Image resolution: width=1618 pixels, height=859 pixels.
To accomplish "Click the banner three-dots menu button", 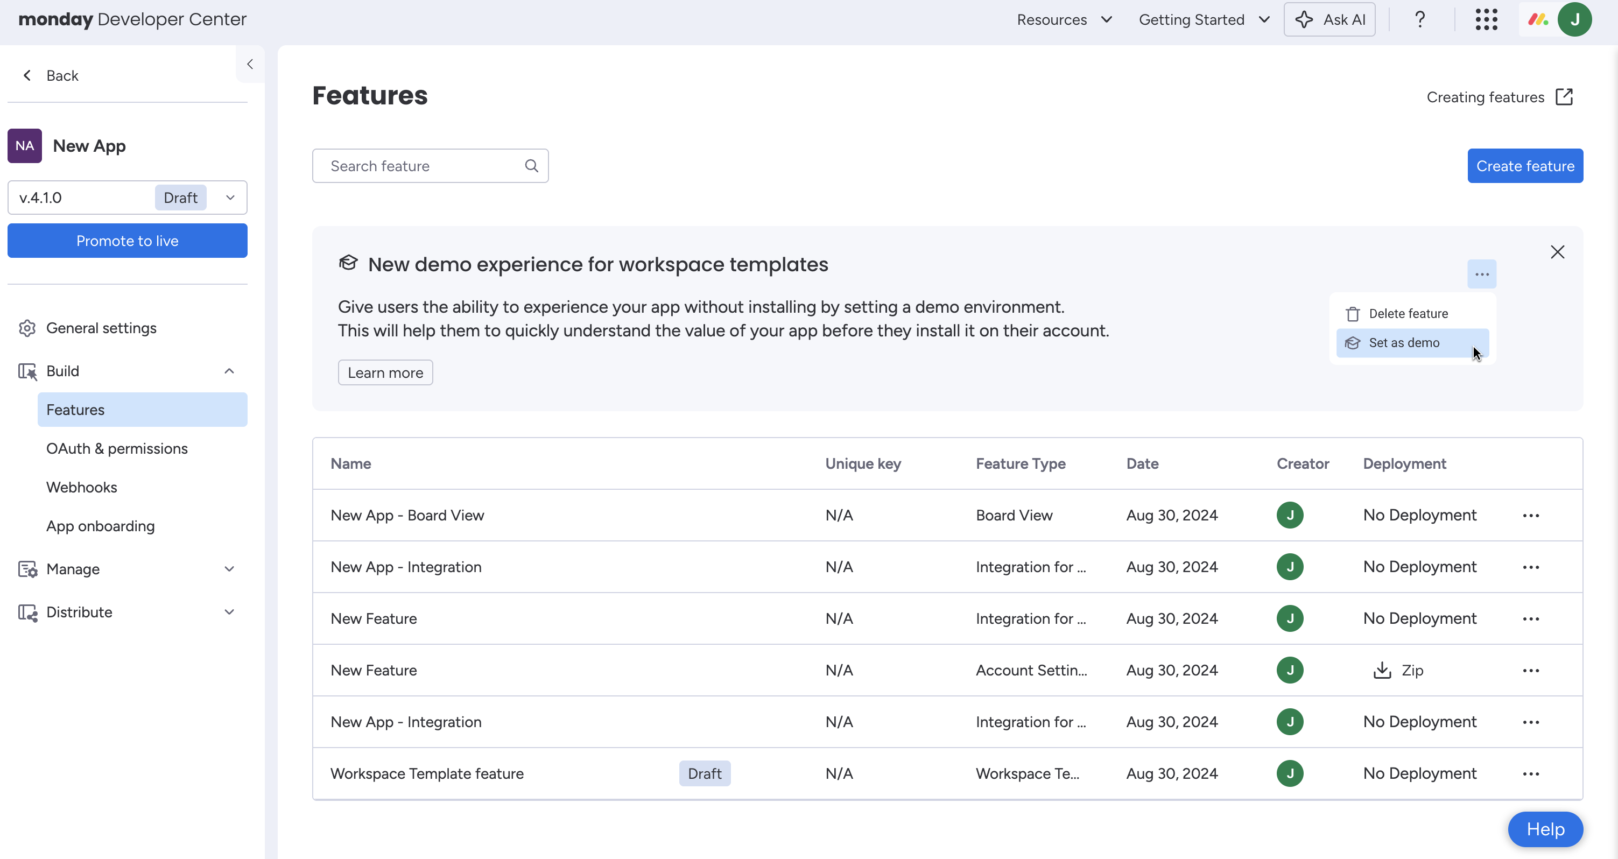I will pos(1482,274).
